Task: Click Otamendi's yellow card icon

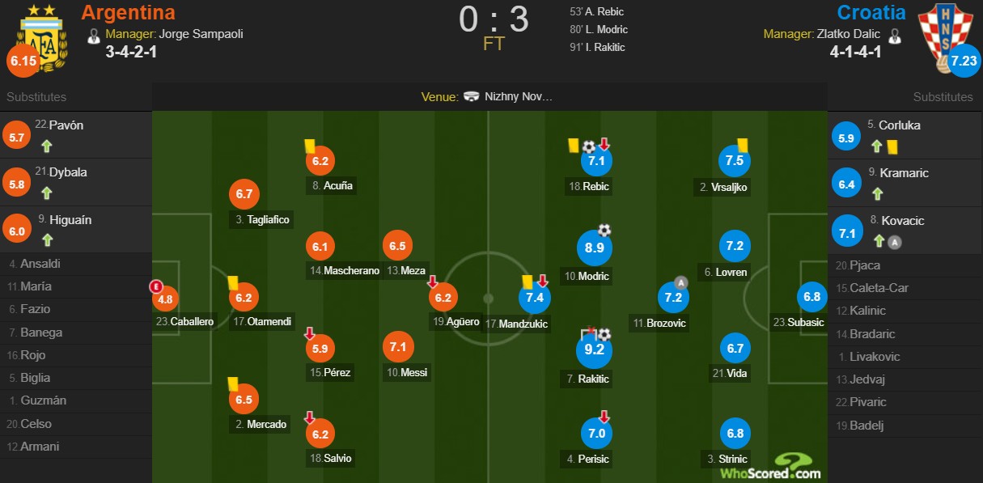Action: click(232, 282)
